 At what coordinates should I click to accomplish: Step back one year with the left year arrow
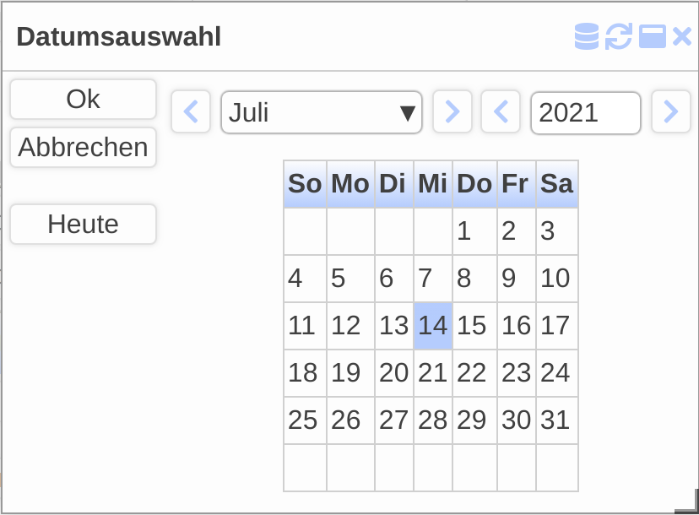[501, 111]
